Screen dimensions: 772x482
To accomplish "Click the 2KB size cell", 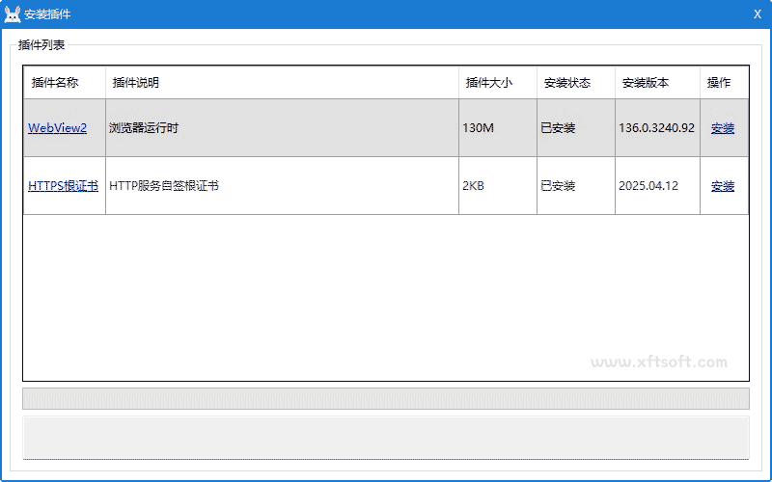I will 498,186.
